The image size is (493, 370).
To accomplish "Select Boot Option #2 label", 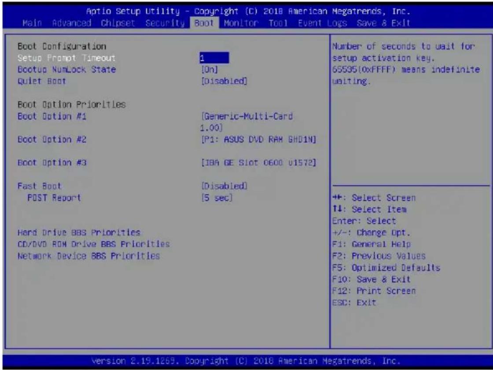I will (52, 139).
